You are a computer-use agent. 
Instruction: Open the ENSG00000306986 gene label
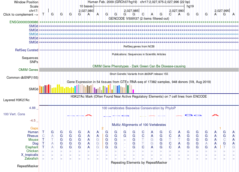24,22
